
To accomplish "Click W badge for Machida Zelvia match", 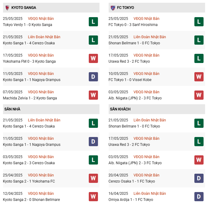I will (x=93, y=95).
